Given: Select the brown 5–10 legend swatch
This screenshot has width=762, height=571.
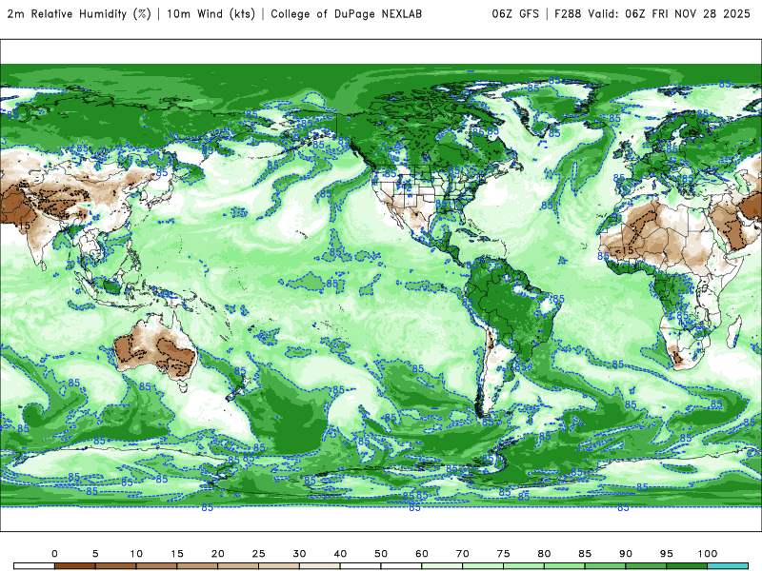Looking at the screenshot, I should (x=115, y=566).
